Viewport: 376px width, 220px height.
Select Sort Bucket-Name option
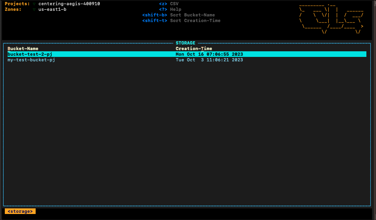[192, 15]
